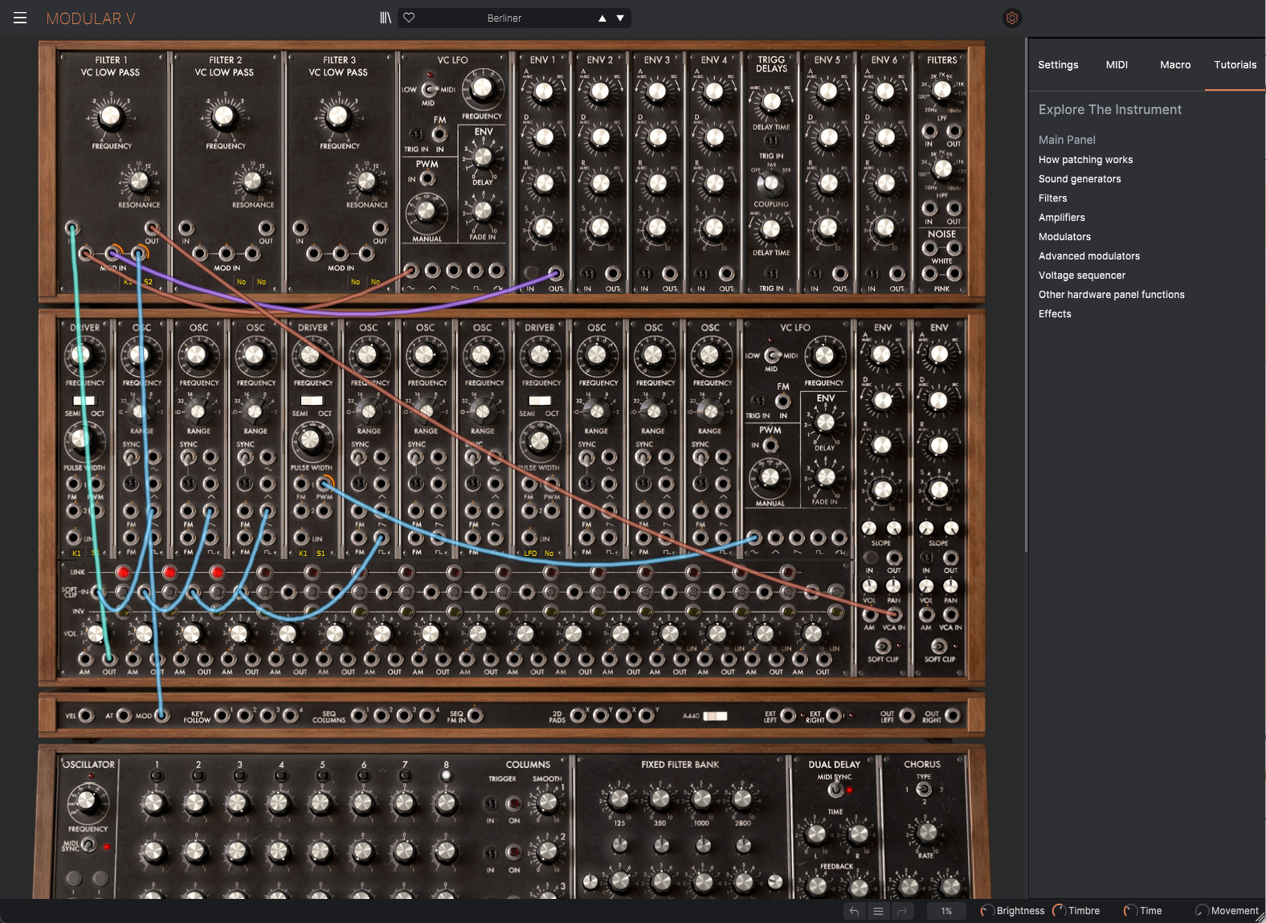
Task: Open the edit history list
Action: (x=878, y=911)
